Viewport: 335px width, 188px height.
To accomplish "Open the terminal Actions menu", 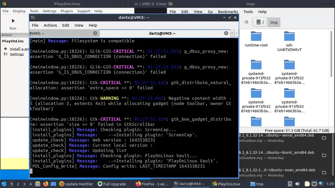I will pyautogui.click(x=50, y=25).
